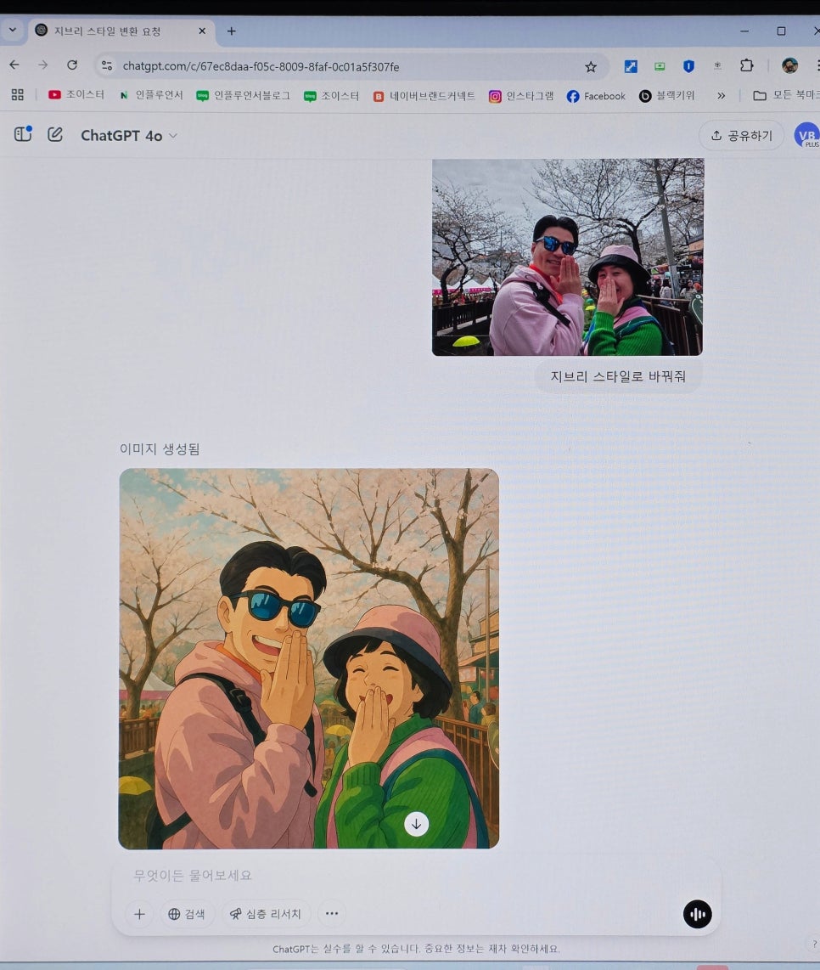Reload the ChatGPT page
The image size is (820, 970).
click(x=72, y=65)
